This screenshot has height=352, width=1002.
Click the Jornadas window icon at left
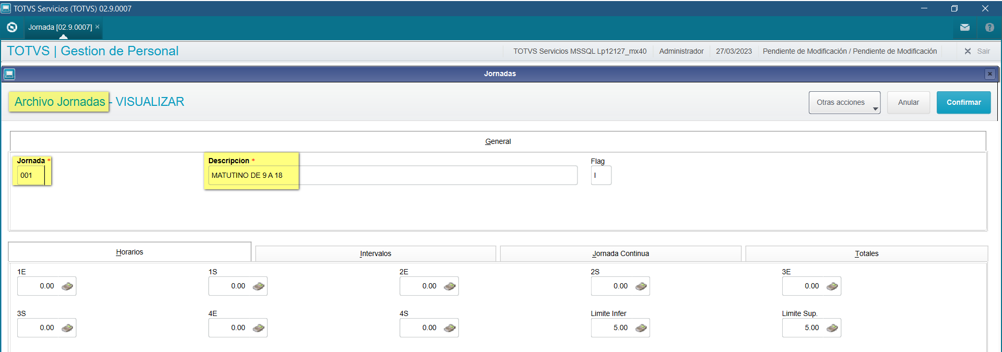point(9,74)
